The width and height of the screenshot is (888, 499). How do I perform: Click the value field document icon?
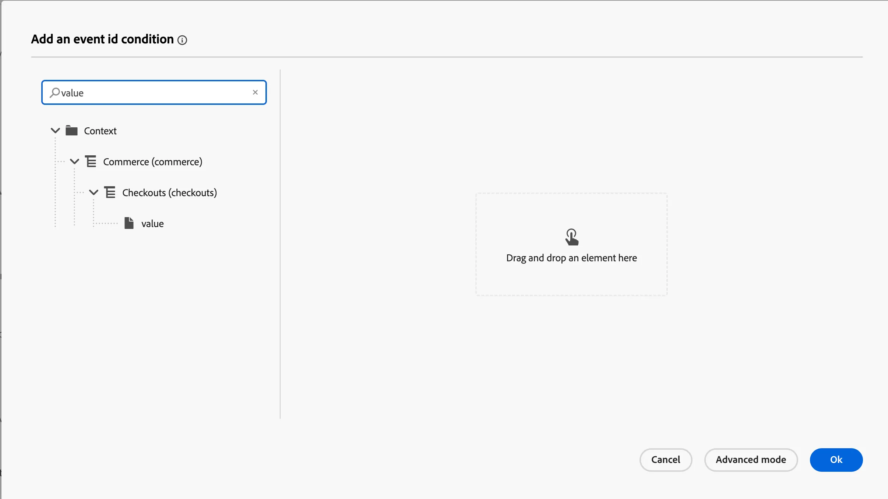pos(129,223)
